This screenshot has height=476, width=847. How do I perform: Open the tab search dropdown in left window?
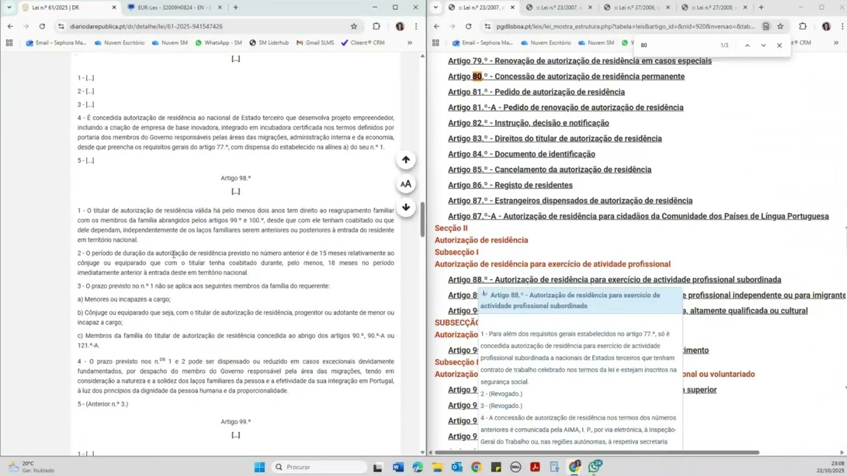9,7
